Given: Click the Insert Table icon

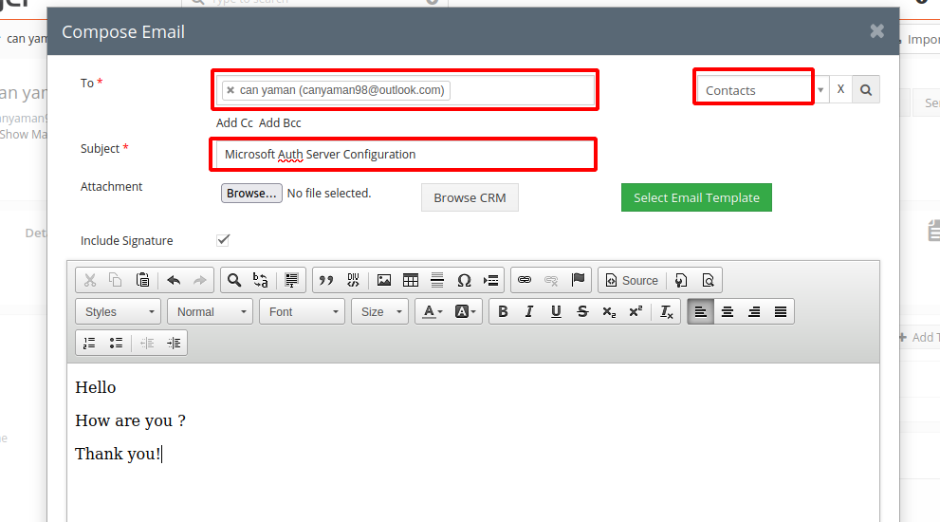Looking at the screenshot, I should [411, 280].
